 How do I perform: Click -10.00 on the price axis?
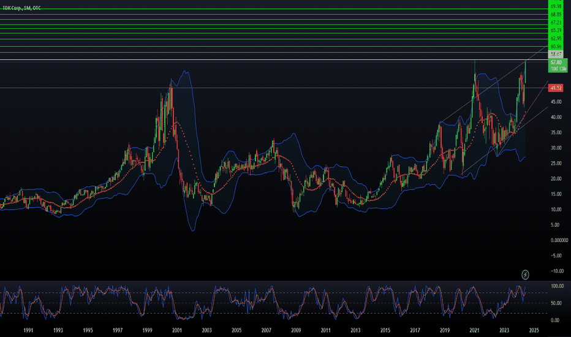tap(557, 271)
